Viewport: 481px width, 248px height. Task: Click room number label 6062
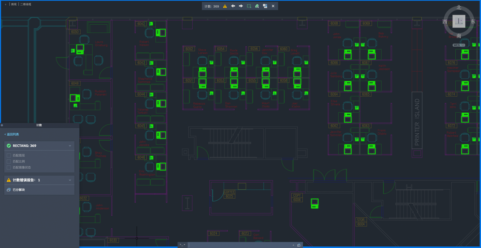click(x=334, y=126)
